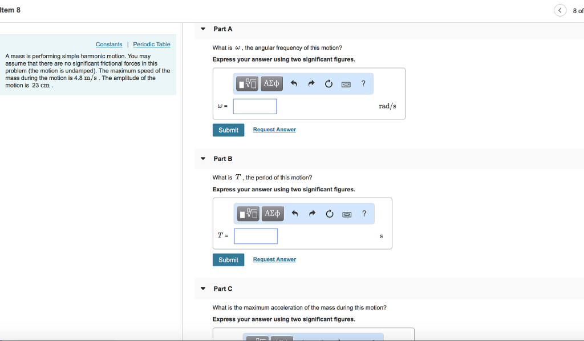Open the Greek symbols palette in Part B
The height and width of the screenshot is (341, 584).
tap(272, 214)
